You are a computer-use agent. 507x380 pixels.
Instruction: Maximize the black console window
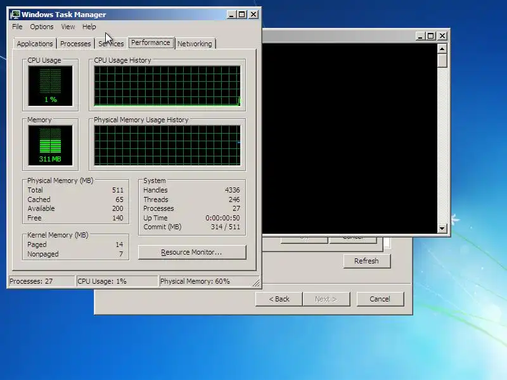pyautogui.click(x=431, y=36)
